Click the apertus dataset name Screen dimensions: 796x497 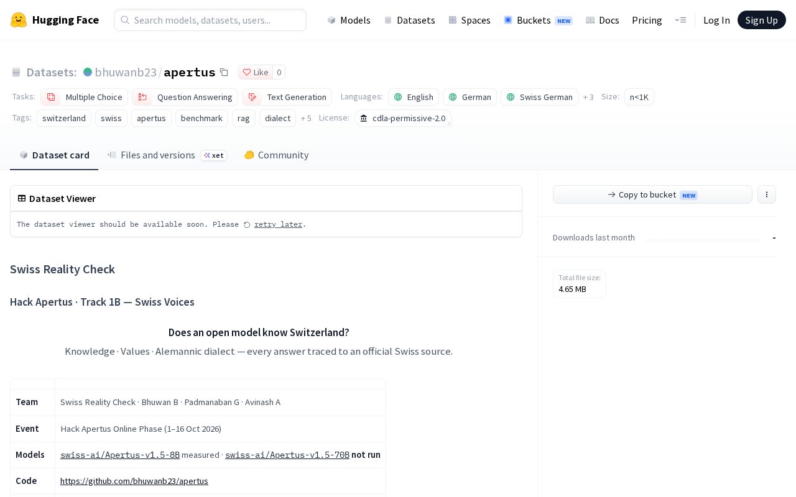click(x=189, y=72)
